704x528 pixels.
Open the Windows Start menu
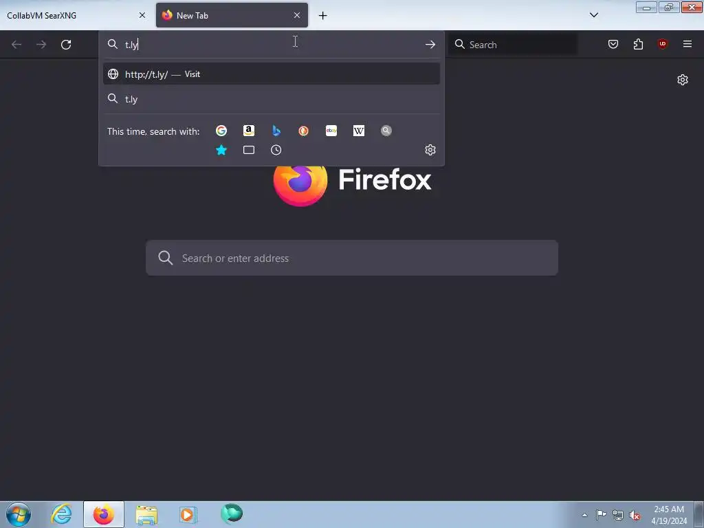pos(19,514)
